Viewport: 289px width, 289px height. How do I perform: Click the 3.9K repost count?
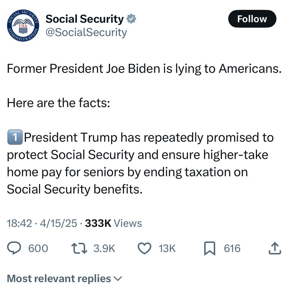[x=104, y=249]
